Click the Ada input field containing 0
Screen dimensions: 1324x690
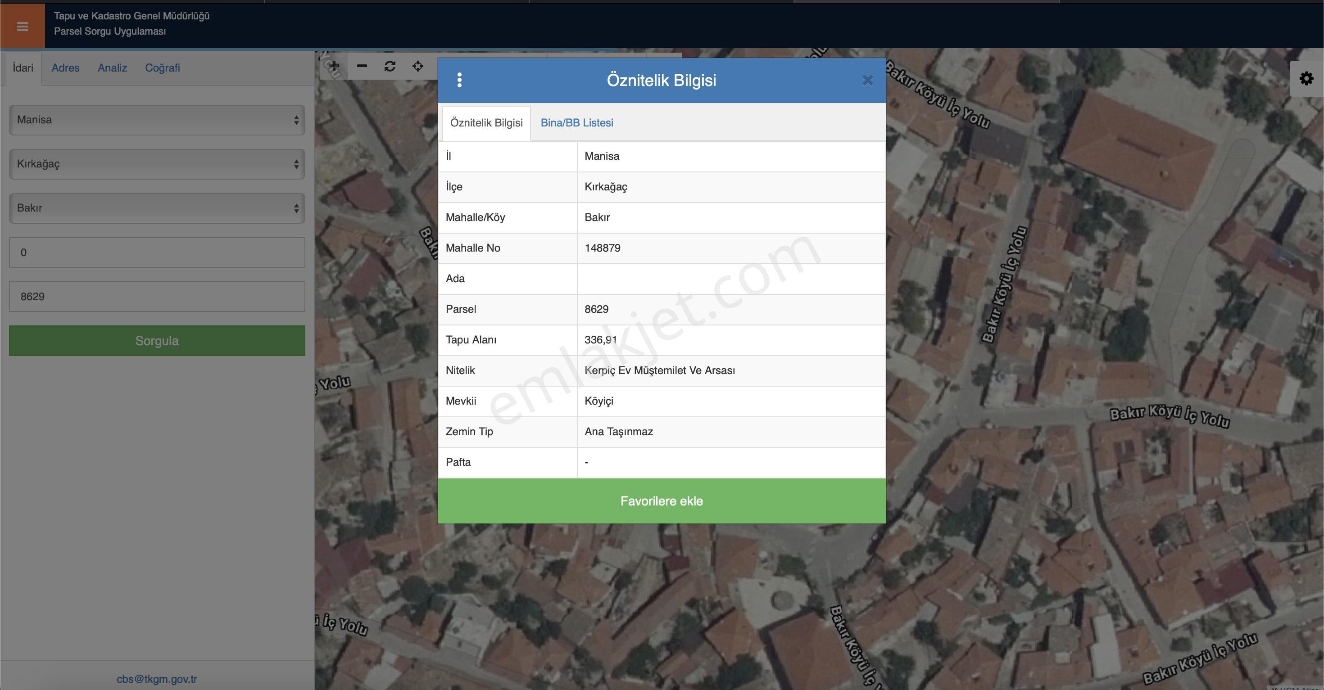[157, 252]
